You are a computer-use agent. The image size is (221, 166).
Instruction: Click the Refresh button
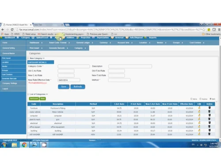[x=78, y=87]
